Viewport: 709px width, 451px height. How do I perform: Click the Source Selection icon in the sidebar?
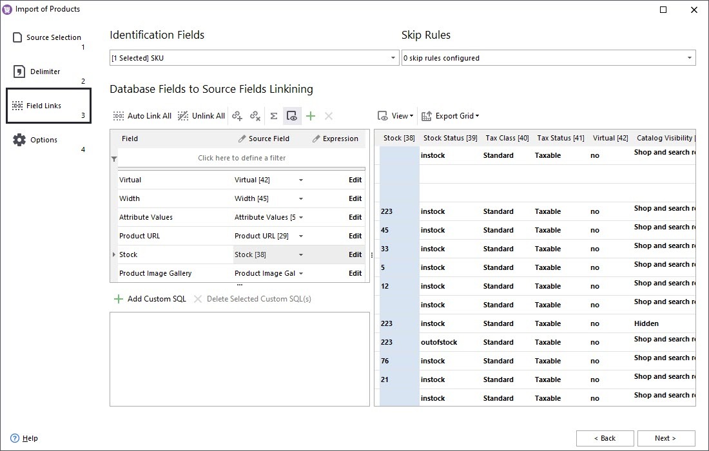click(16, 37)
